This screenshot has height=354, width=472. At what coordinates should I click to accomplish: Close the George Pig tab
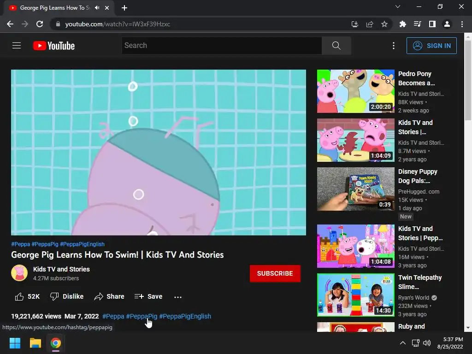(107, 8)
